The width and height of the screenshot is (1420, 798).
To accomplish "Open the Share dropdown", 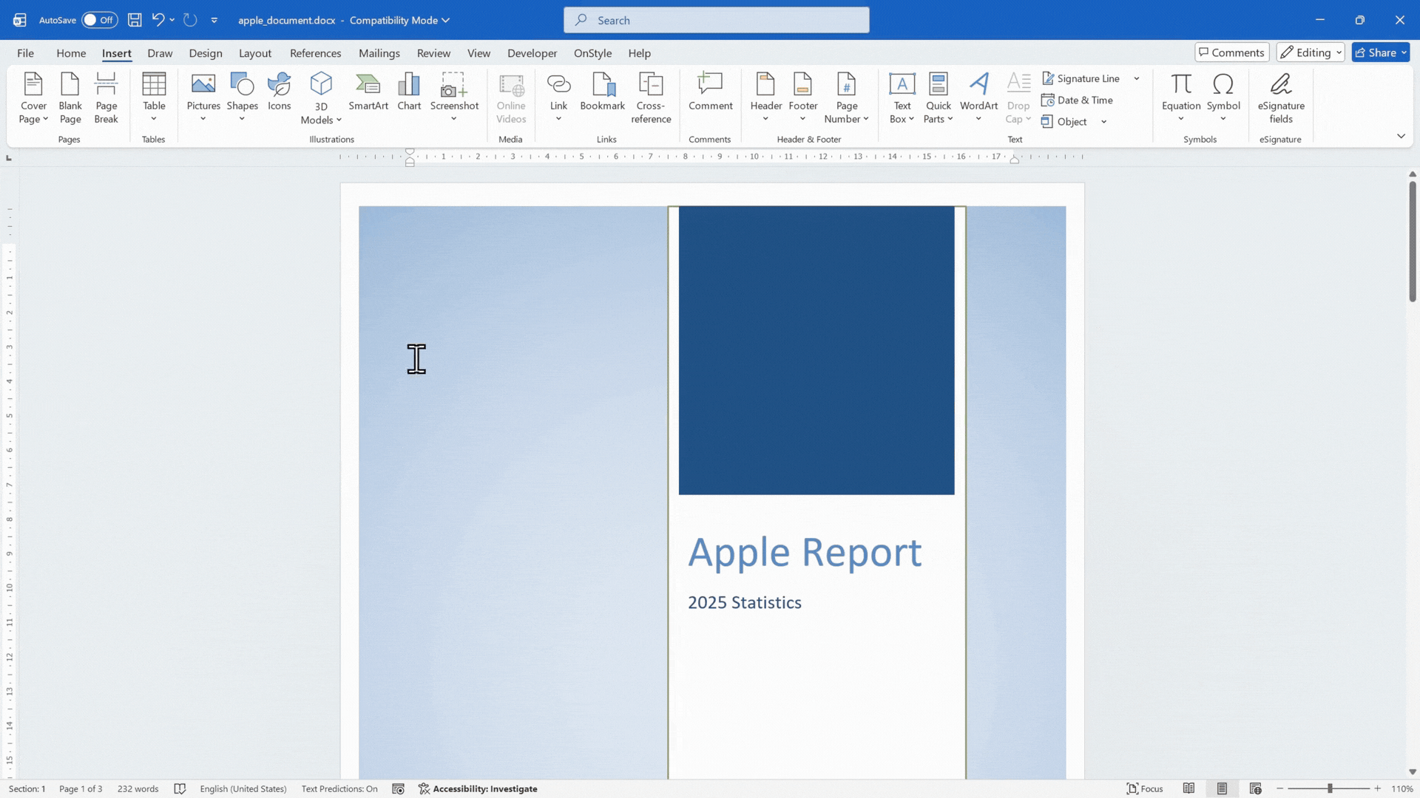I will [1404, 52].
